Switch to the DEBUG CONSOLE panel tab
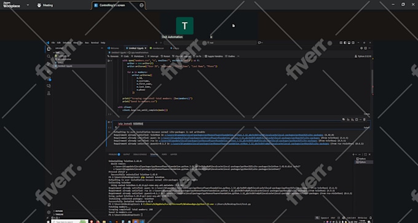This screenshot has height=223, width=418. 140,154
